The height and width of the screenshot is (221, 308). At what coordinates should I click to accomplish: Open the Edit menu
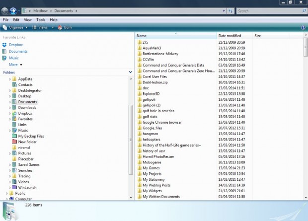click(16, 20)
